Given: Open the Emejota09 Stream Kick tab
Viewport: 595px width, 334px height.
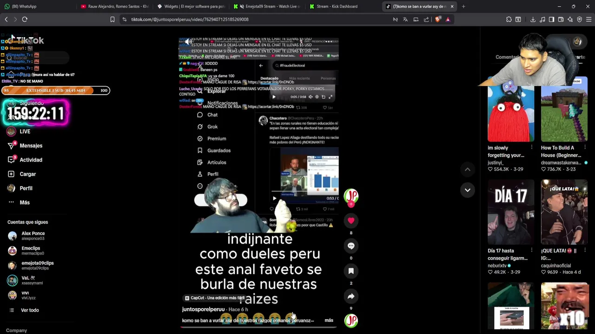Looking at the screenshot, I should coord(267,6).
